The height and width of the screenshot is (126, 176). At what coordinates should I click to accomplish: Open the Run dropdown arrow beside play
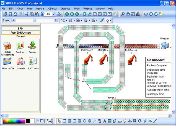click(81, 14)
